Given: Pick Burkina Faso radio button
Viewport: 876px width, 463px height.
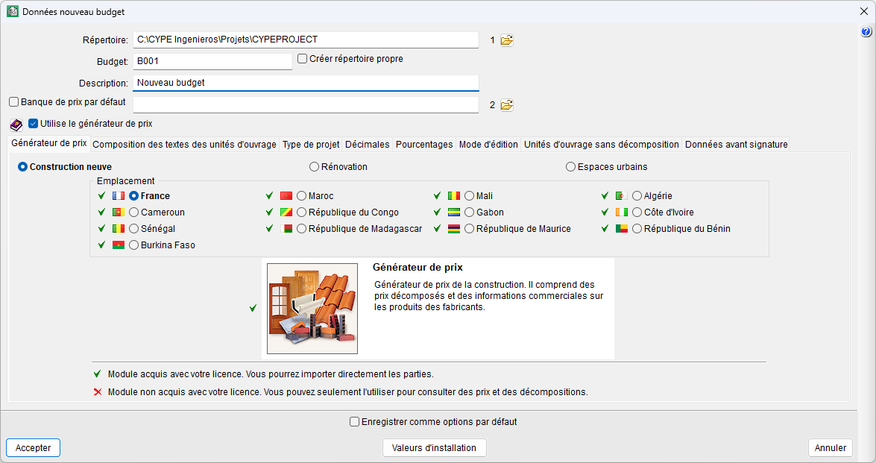Looking at the screenshot, I should click(x=134, y=245).
